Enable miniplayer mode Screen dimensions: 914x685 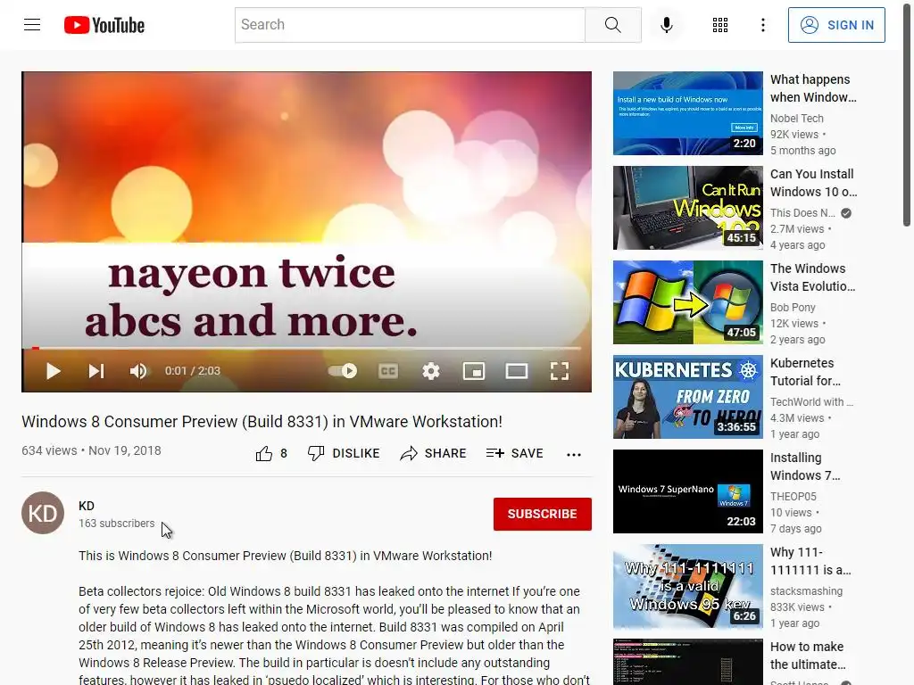474,371
